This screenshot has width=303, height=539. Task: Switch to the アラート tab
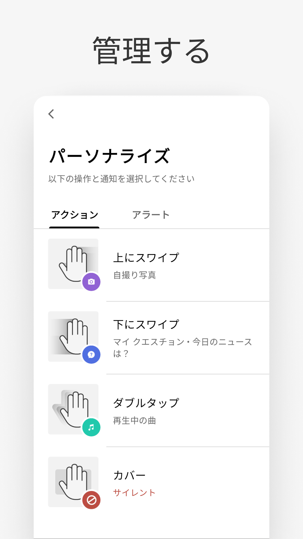(151, 215)
